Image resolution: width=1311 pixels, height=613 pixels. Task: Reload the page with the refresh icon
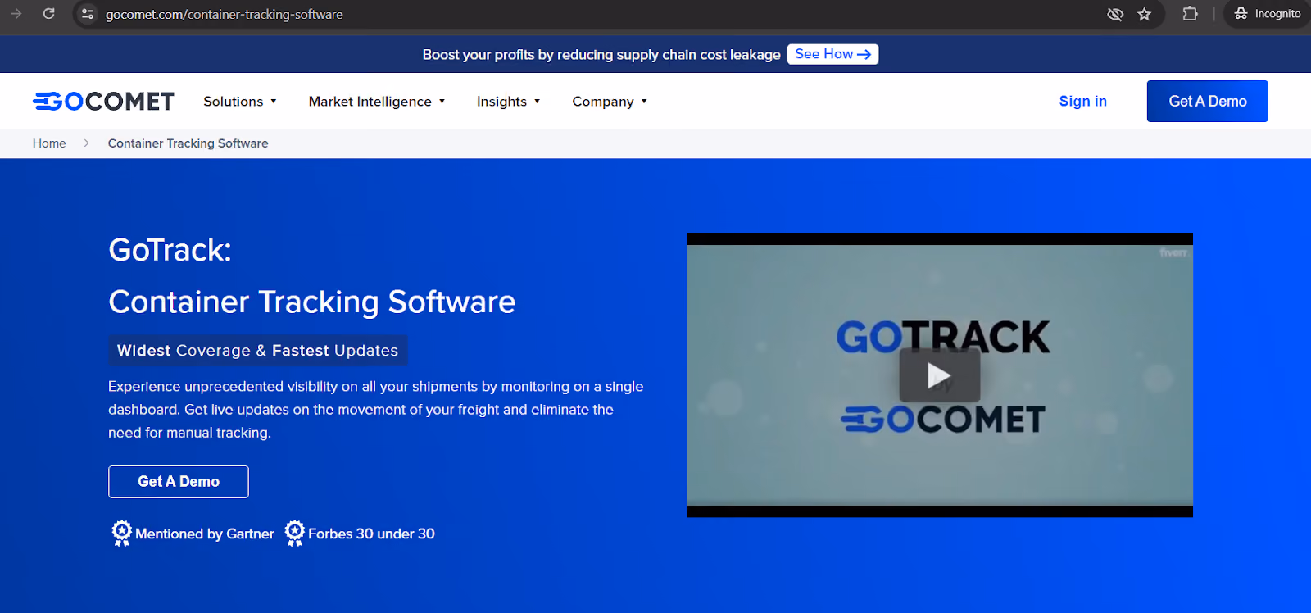(49, 14)
